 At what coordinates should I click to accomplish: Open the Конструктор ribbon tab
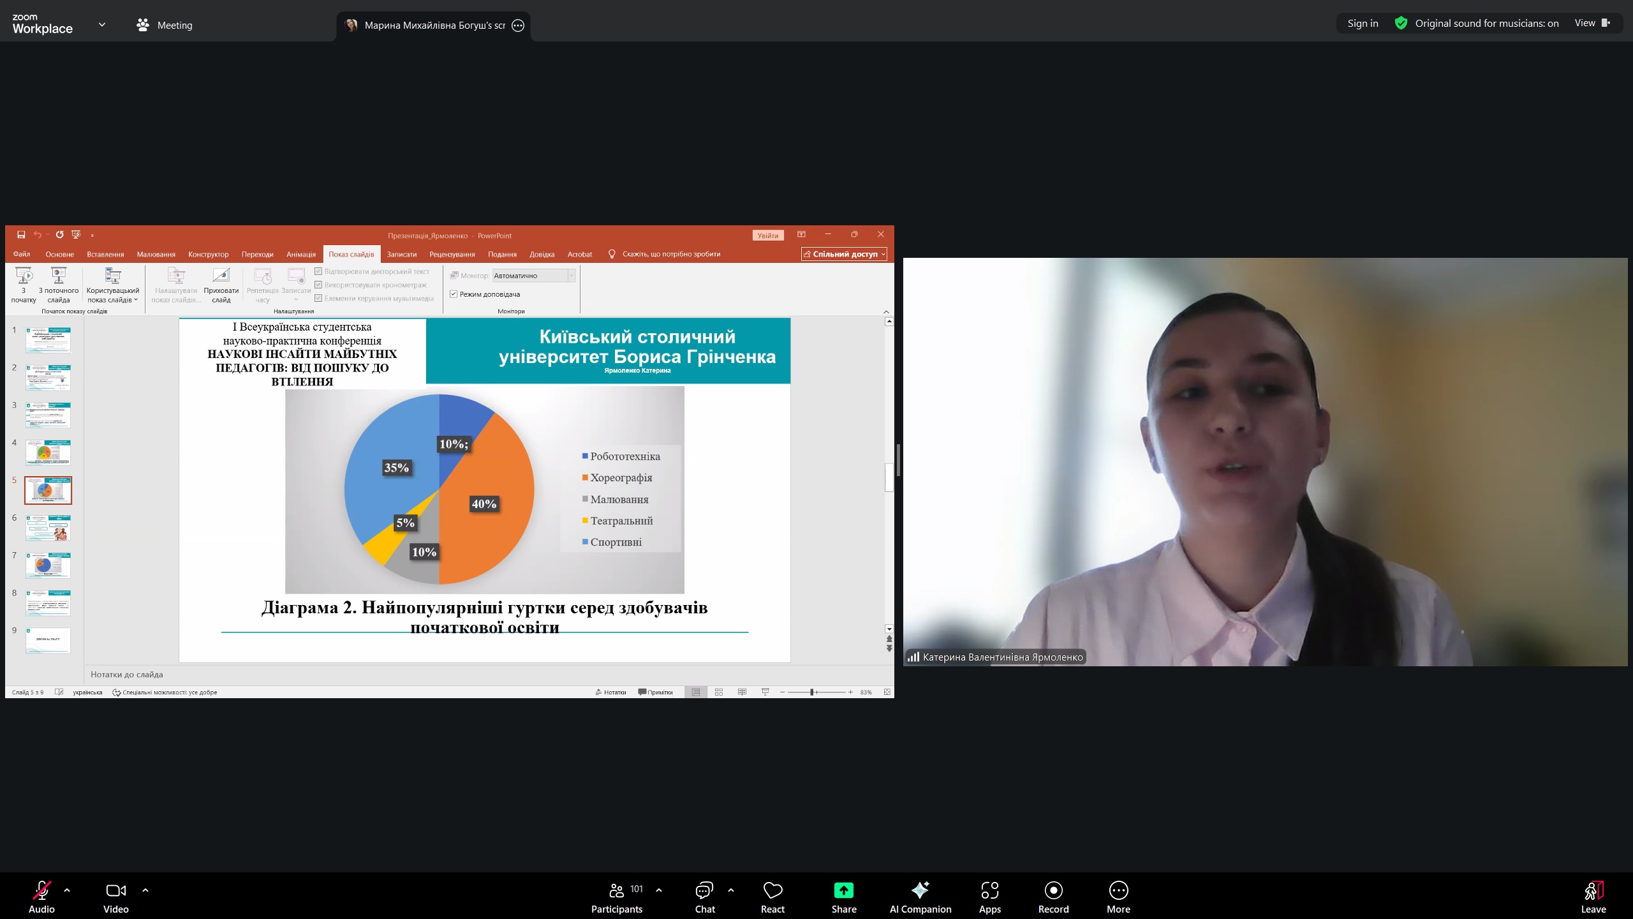[x=208, y=254]
